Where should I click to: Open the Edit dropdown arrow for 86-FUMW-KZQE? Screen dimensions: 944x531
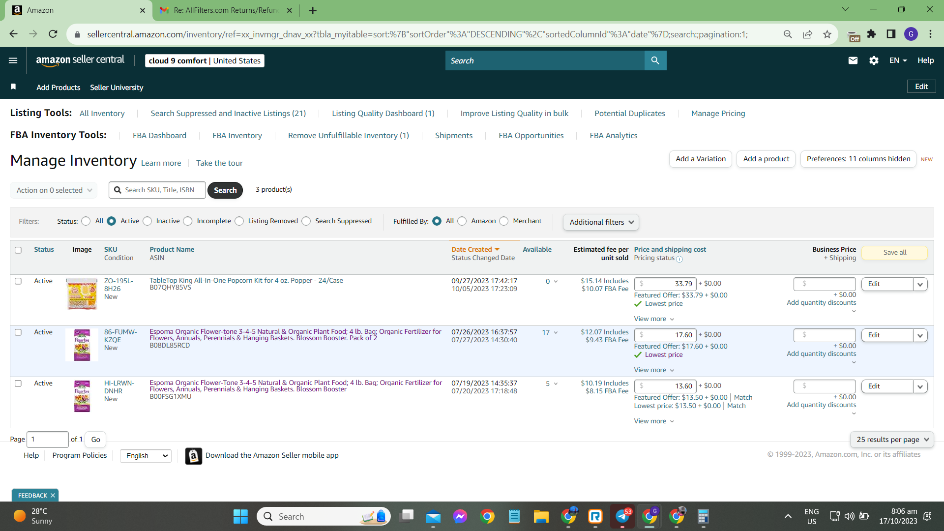click(x=920, y=335)
